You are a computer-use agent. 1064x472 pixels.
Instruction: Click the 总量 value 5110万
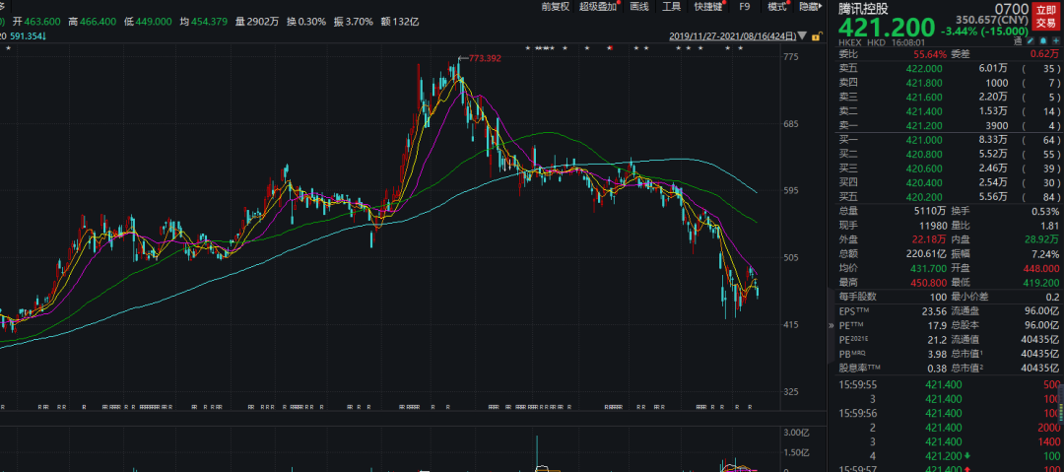[x=928, y=211]
